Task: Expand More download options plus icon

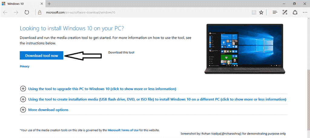Action: [x=23, y=110]
